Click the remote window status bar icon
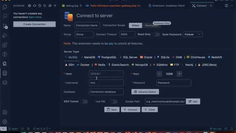 [x=3, y=129]
